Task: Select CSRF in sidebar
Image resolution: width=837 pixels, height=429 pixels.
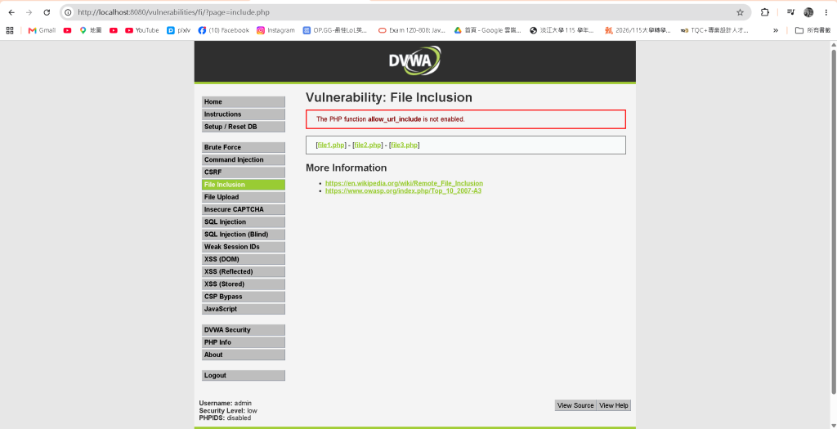Action: [244, 172]
